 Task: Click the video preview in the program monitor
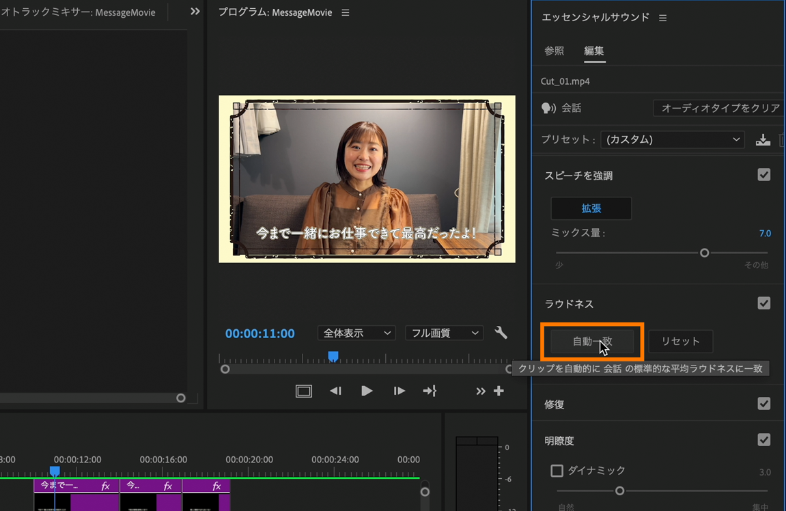tap(367, 179)
